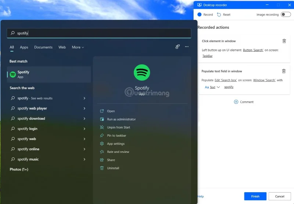Click the Unpin from Start icon
The height and width of the screenshot is (204, 294).
[102, 127]
